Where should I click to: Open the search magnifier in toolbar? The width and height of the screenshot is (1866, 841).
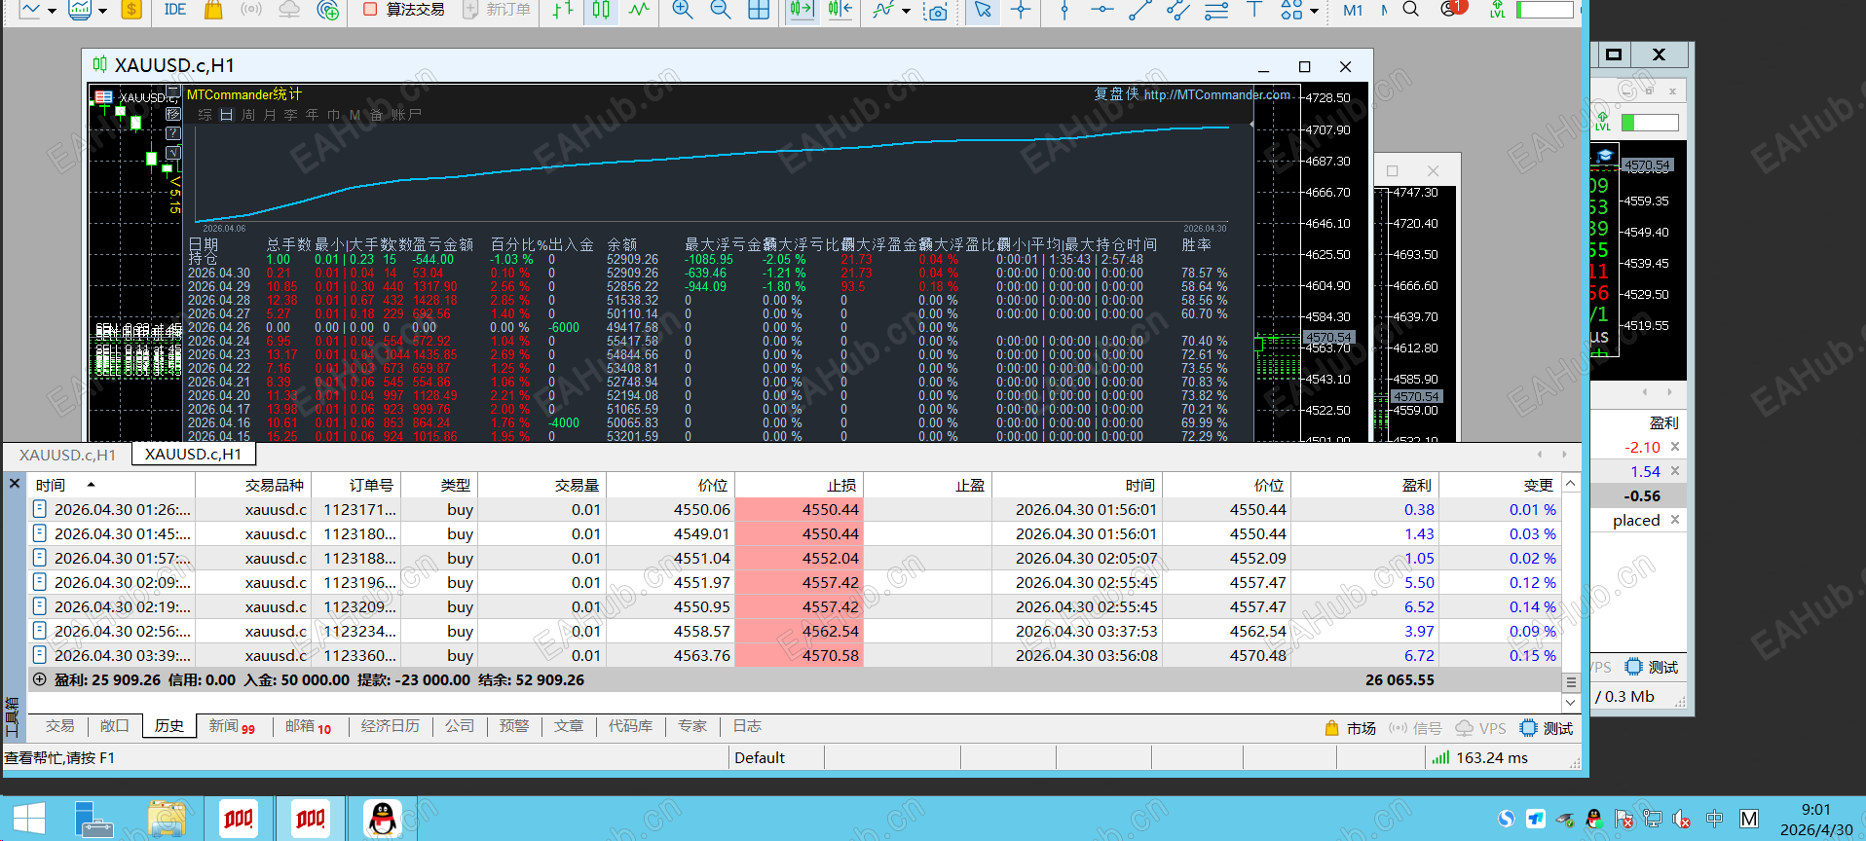[x=1410, y=10]
